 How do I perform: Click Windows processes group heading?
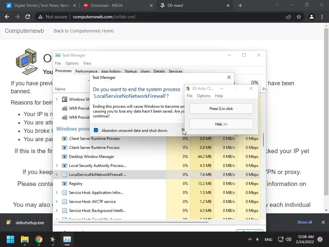click(x=73, y=129)
